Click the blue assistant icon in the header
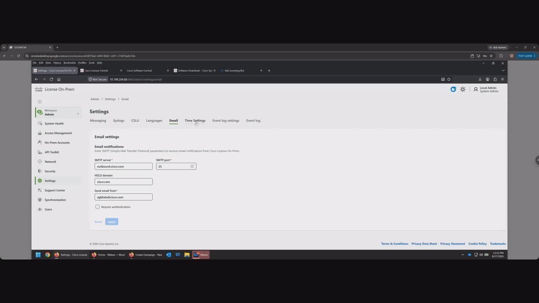This screenshot has width=539, height=303. [453, 89]
